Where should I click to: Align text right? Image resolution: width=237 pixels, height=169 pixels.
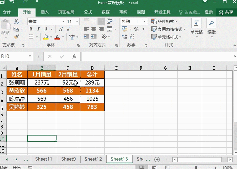coord(101,29)
